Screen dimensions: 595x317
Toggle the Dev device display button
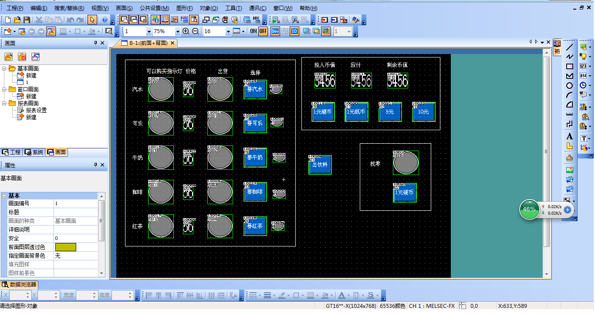(275, 31)
